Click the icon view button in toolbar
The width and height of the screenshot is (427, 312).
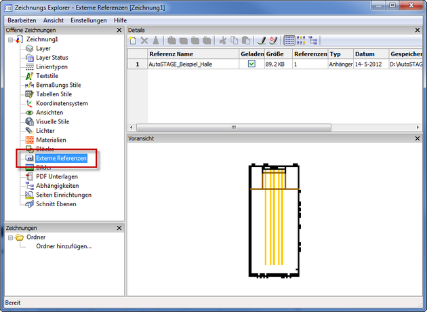[x=302, y=41]
